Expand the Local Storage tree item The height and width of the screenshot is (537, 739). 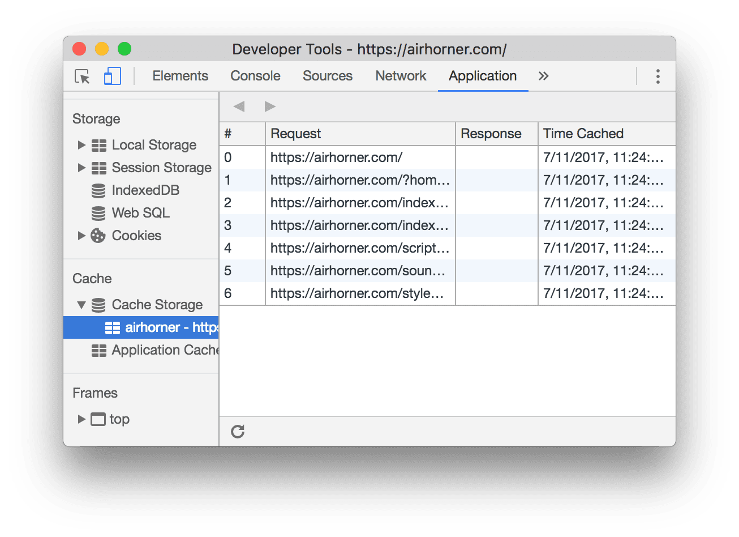point(81,145)
